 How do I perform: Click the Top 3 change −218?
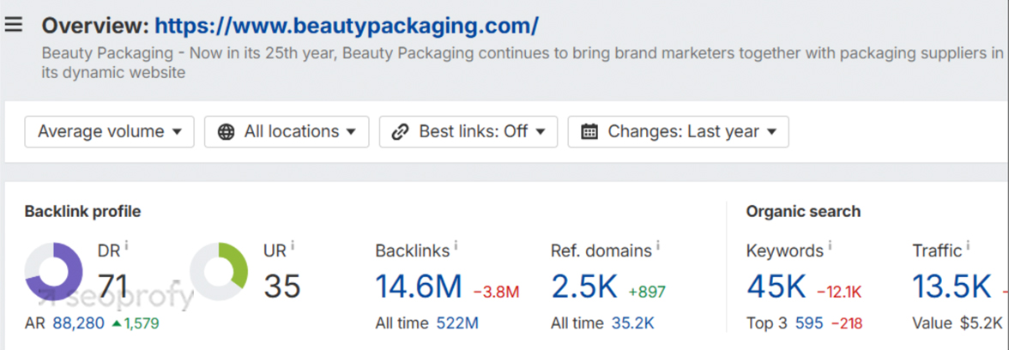tap(847, 323)
